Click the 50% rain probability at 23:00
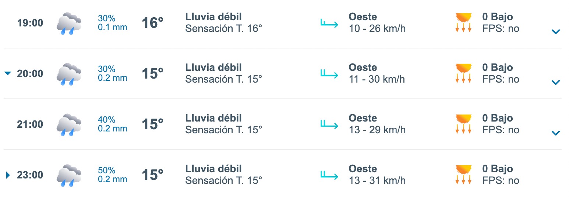Screen dimensions: 569x199 point(107,171)
